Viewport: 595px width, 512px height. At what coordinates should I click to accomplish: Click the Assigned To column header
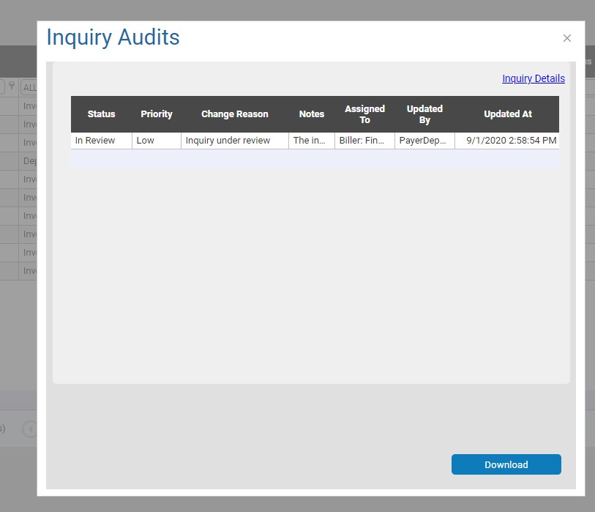pos(364,114)
